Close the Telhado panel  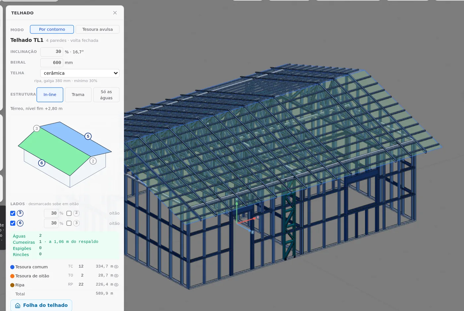point(115,13)
